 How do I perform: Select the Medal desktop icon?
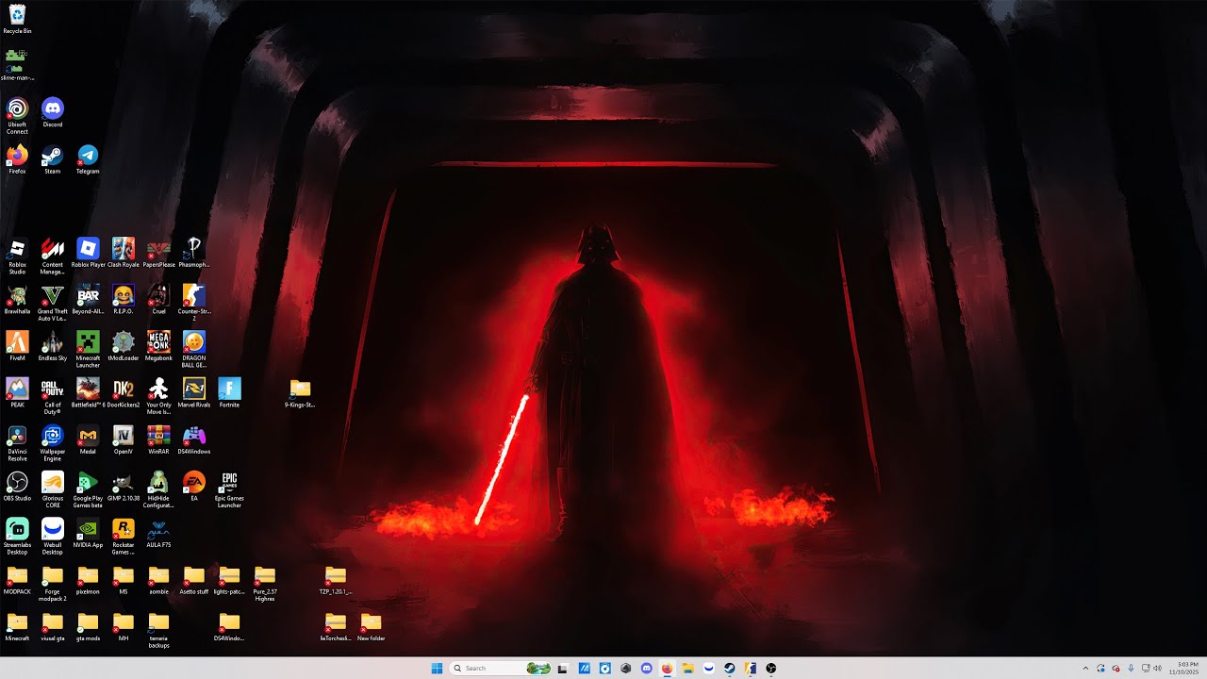click(x=88, y=440)
